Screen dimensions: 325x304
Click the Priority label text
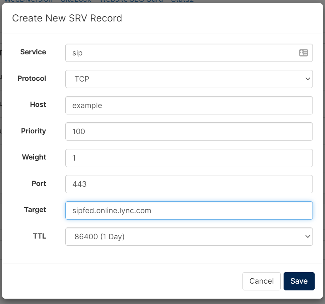click(x=34, y=131)
